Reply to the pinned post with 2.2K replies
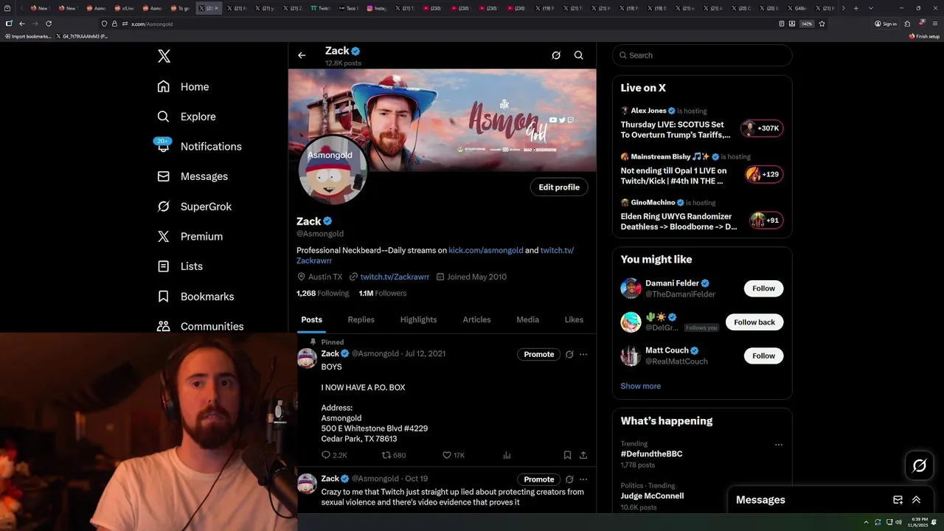The image size is (944, 531). [x=334, y=455]
